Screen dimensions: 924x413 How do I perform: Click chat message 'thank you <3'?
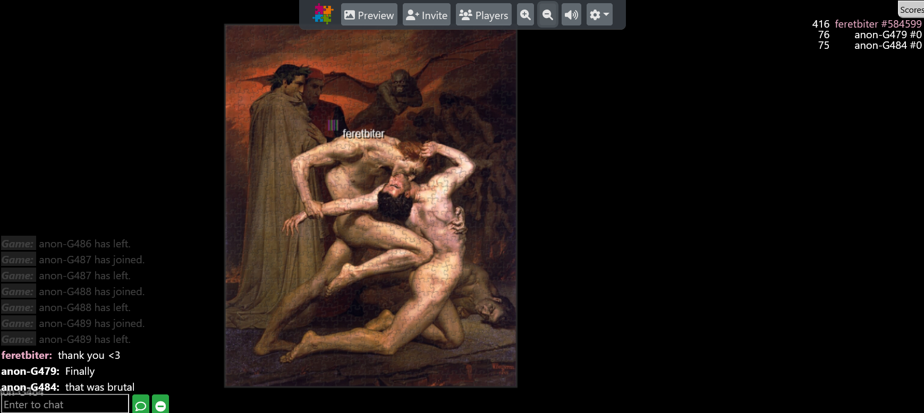(89, 355)
